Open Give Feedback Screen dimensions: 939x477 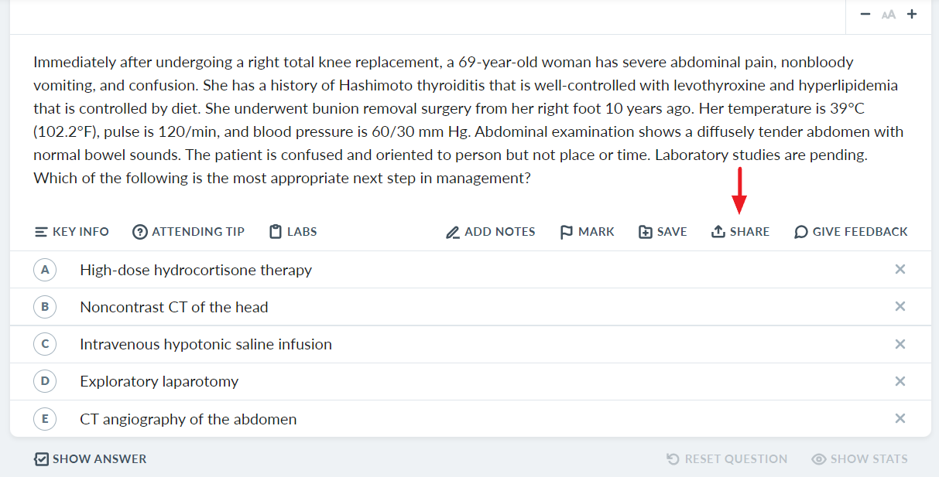coord(851,232)
